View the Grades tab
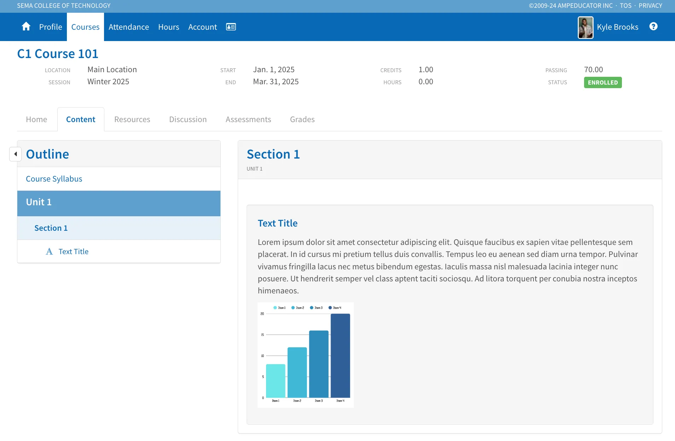The image size is (675, 441). [x=302, y=119]
